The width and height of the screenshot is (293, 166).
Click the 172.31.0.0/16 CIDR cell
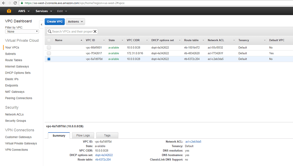click(135, 53)
